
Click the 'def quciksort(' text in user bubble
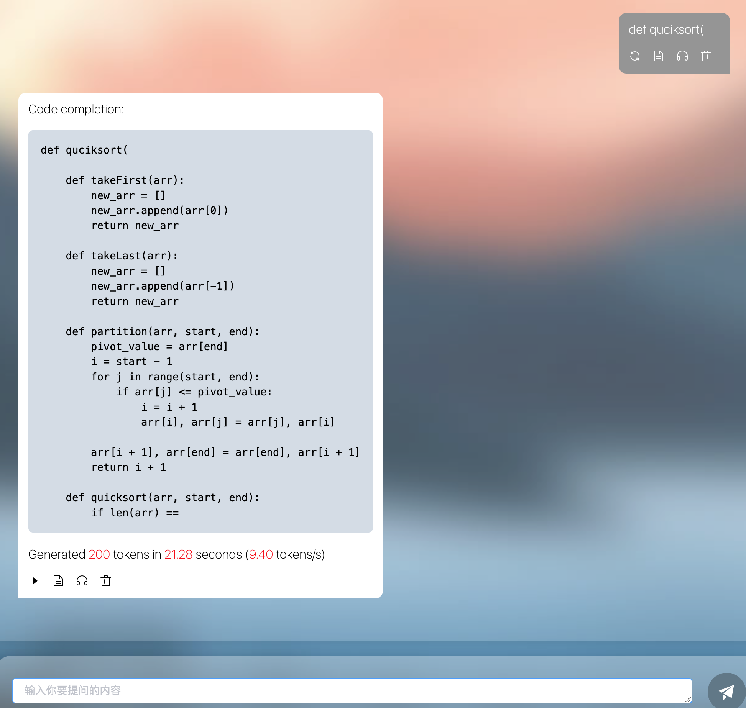666,30
